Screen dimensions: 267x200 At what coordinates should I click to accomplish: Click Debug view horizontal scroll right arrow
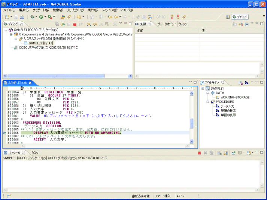pos(130,76)
